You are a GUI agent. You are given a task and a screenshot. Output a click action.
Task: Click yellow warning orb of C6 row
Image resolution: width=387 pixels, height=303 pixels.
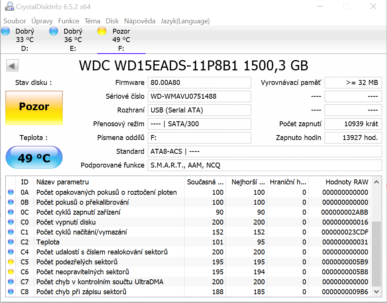tap(11, 272)
